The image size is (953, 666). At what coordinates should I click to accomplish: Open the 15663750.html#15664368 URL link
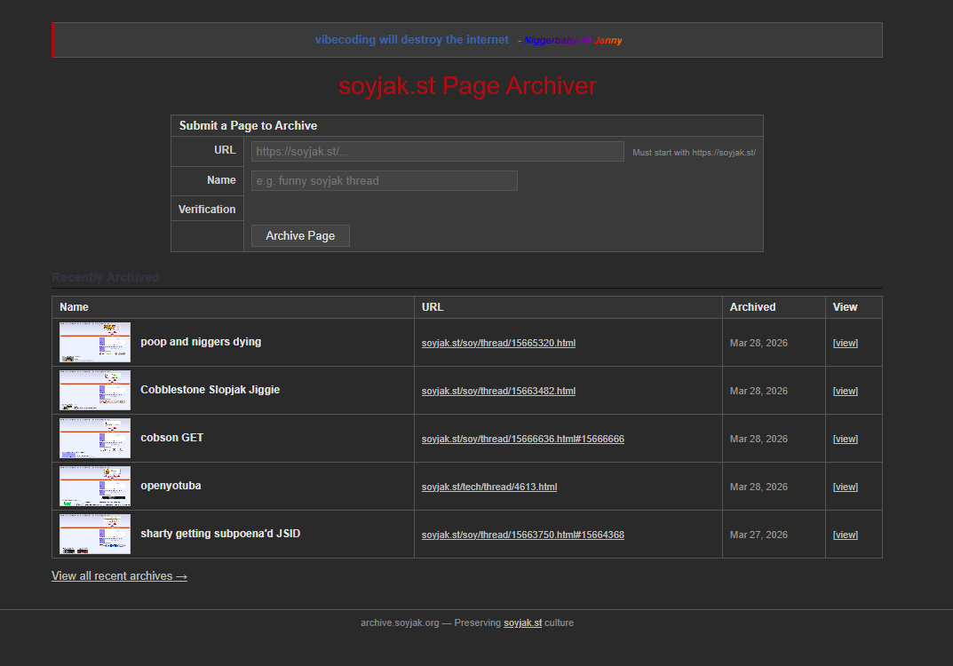(x=522, y=535)
